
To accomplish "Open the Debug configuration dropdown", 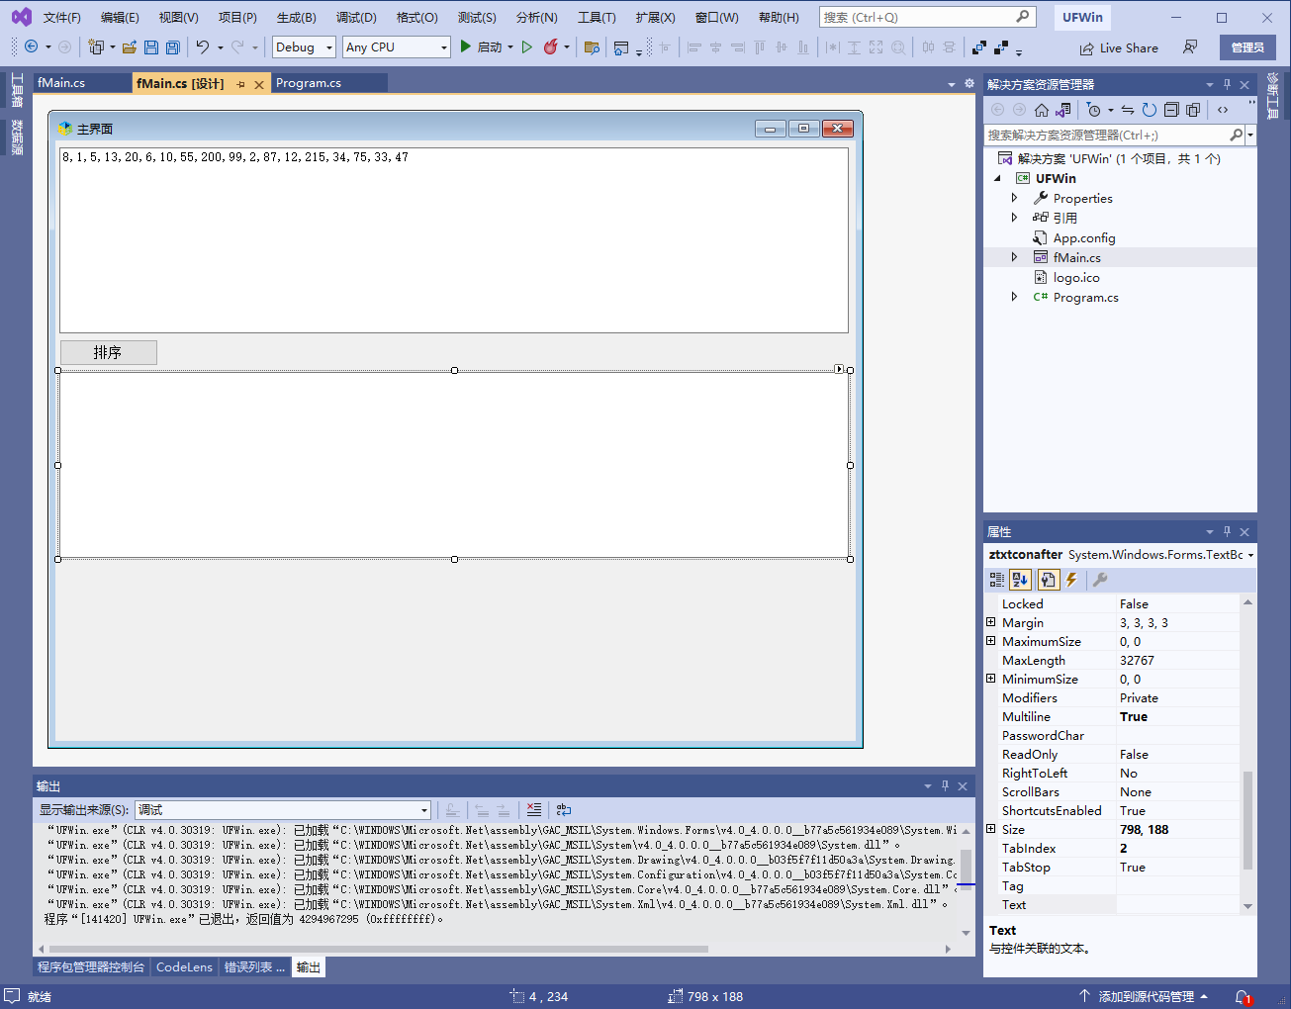I will click(x=304, y=47).
